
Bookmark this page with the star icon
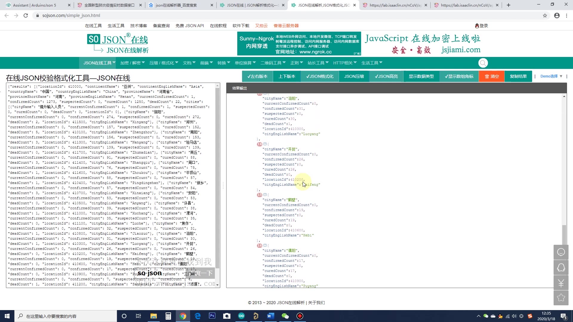(545, 16)
